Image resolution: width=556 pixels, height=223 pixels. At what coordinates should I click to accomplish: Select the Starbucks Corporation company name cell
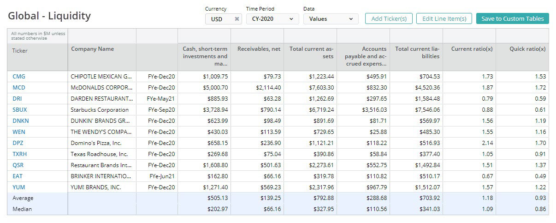coord(102,109)
